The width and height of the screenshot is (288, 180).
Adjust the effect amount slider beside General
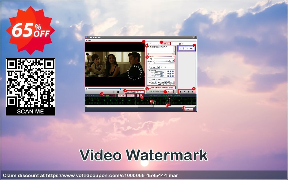coord(169,67)
